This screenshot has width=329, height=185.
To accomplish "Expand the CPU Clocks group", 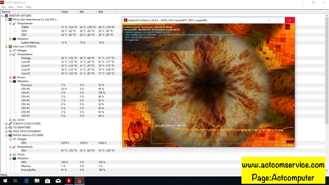I will (10, 120).
